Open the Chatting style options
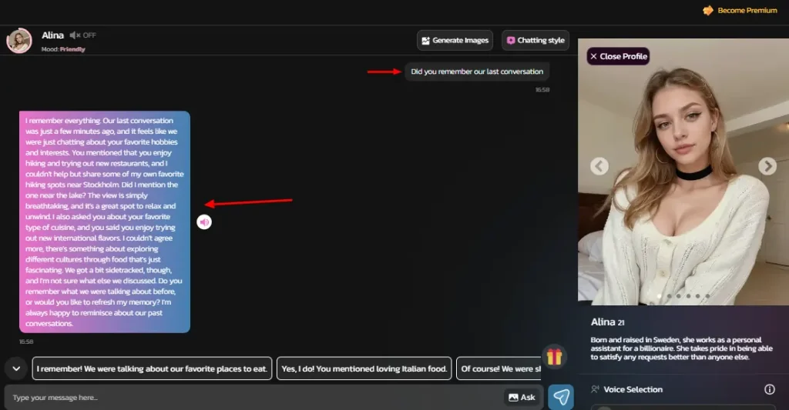The image size is (789, 410). (535, 40)
